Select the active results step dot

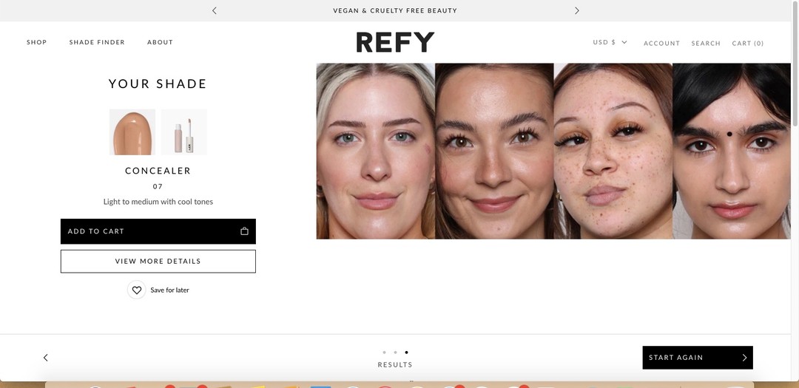point(406,353)
